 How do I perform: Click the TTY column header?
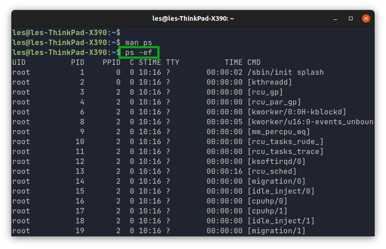click(x=173, y=62)
